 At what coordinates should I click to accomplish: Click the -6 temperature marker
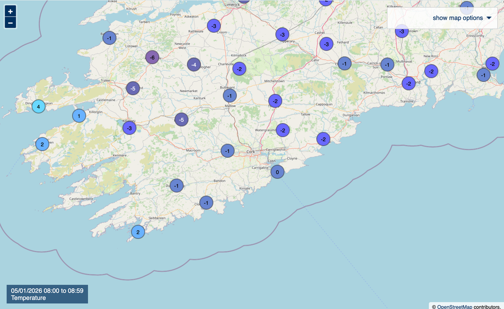click(152, 57)
